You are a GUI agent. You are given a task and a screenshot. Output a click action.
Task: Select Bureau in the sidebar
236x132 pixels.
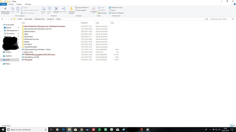pos(9,28)
